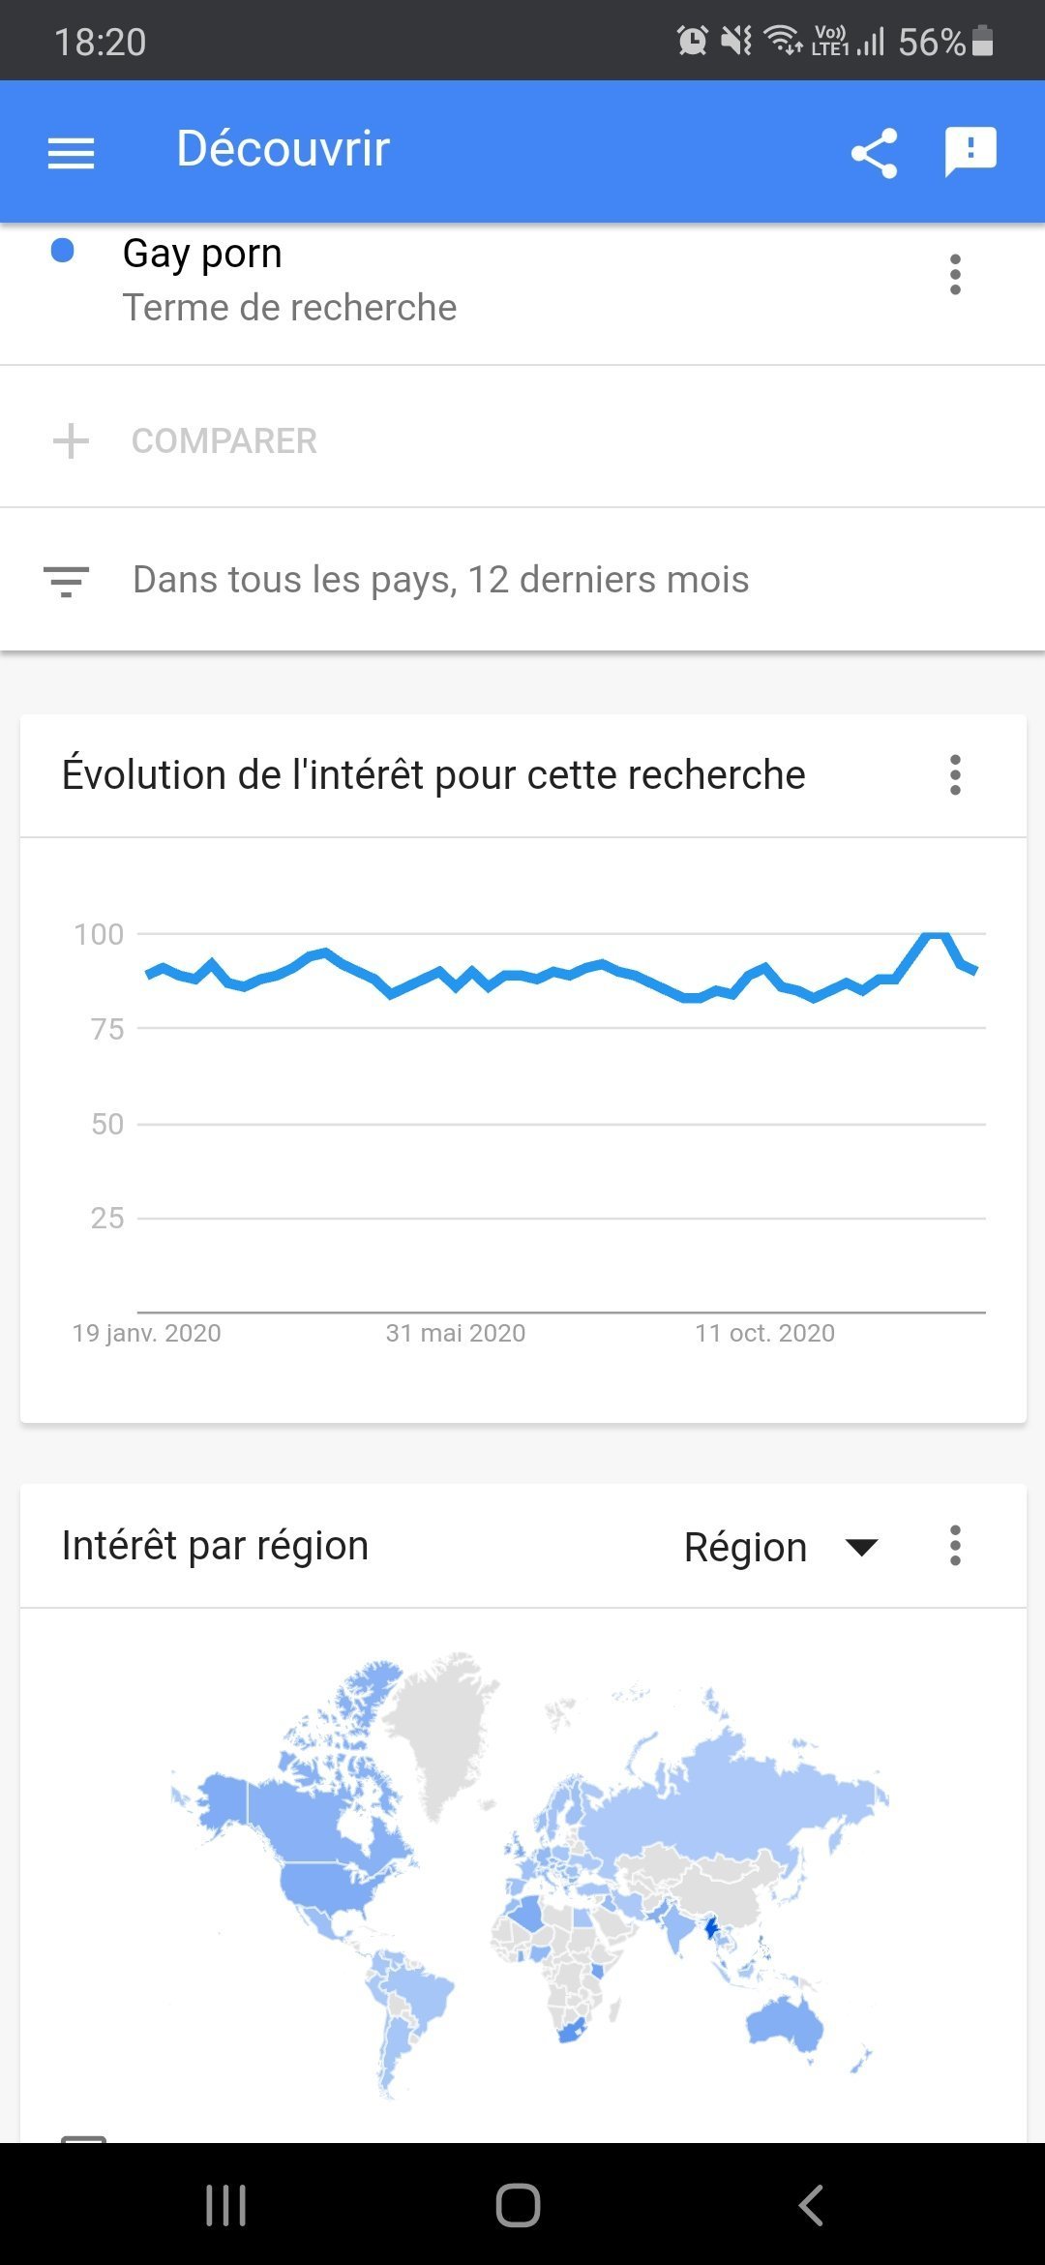Viewport: 1045px width, 2265px height.
Task: Open the hamburger navigation menu
Action: 71,152
